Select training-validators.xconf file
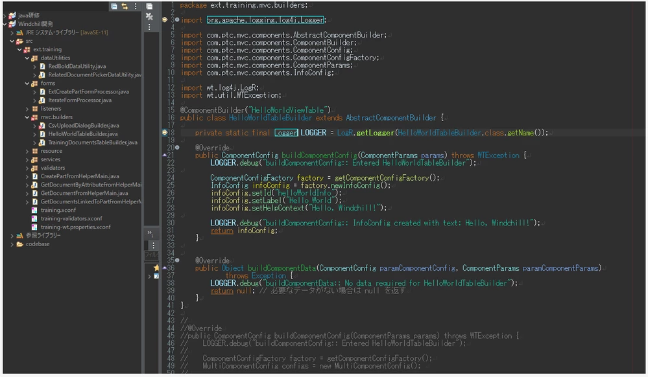This screenshot has height=377, width=648. (71, 218)
